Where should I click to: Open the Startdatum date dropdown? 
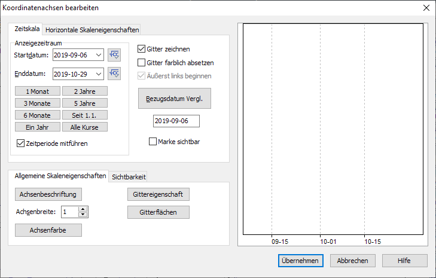(99, 56)
